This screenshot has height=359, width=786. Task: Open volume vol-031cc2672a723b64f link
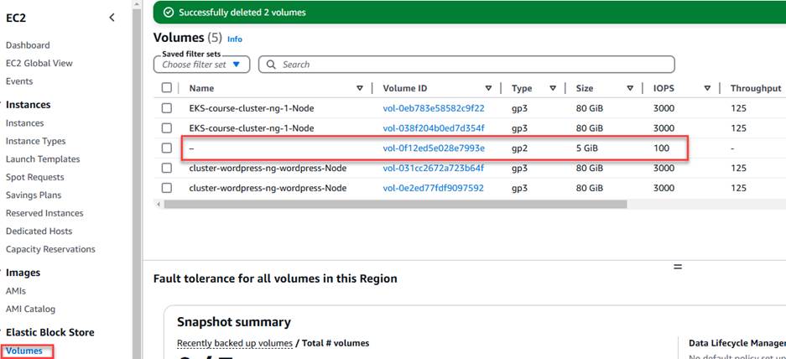(434, 169)
